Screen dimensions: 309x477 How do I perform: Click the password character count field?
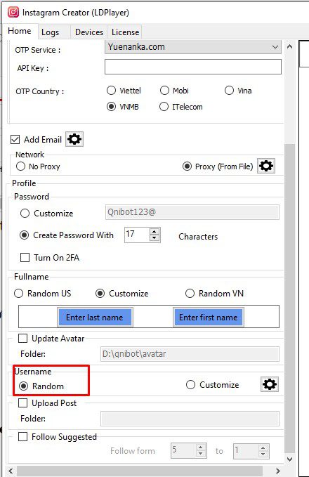pos(137,235)
